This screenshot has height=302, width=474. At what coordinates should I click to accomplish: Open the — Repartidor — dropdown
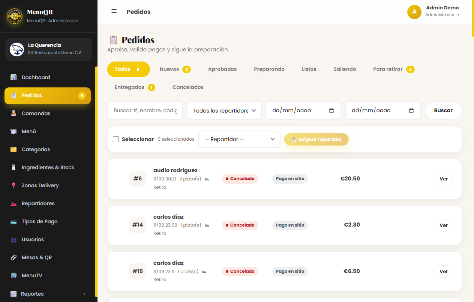[x=239, y=139]
